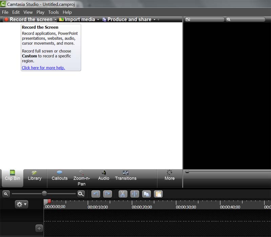Open the Tools menu
The width and height of the screenshot is (271, 237).
pyautogui.click(x=54, y=12)
